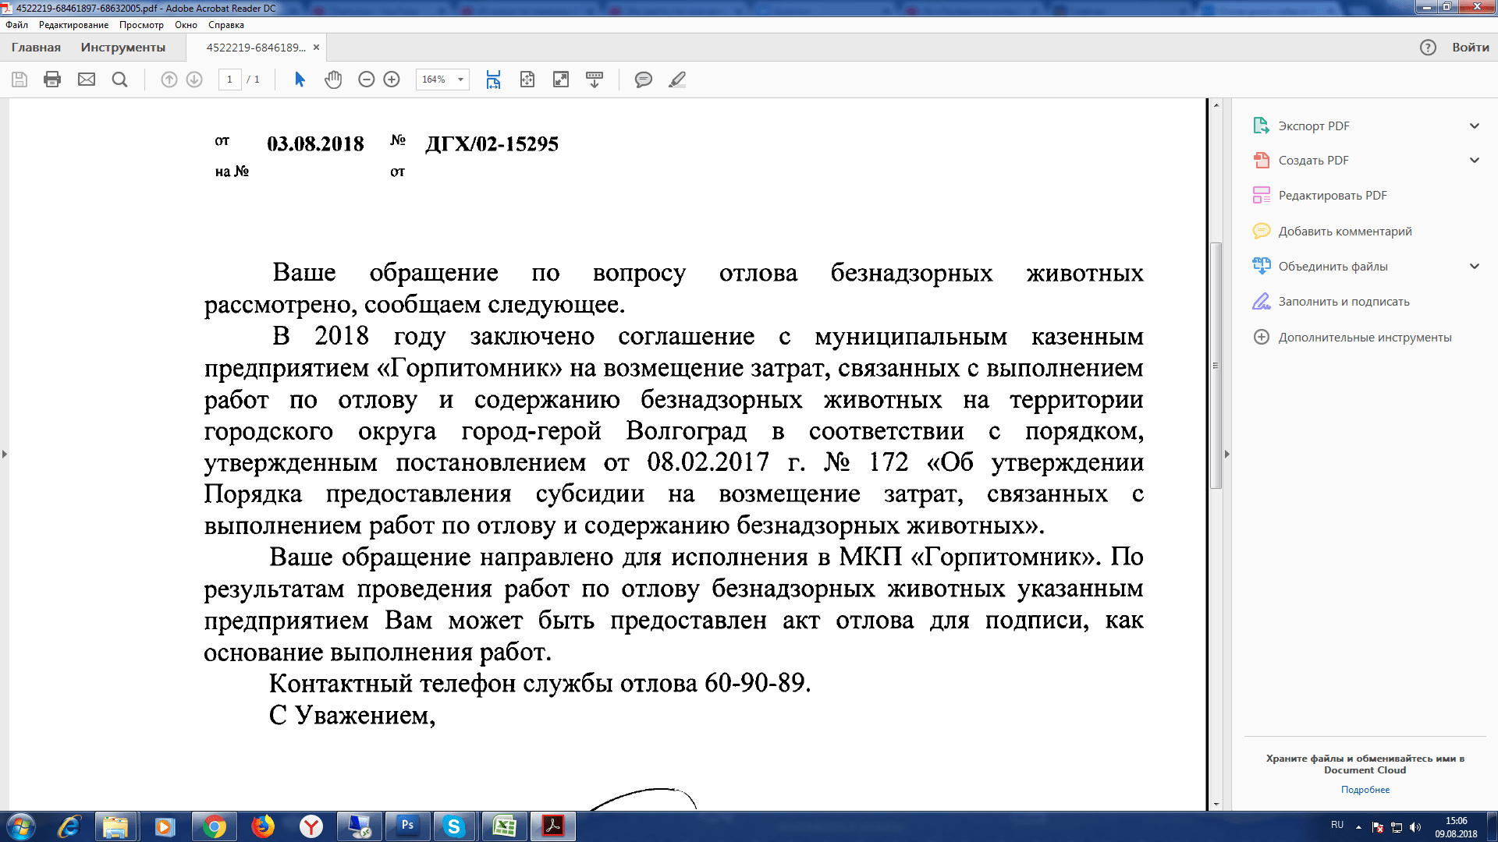Click the Zoom in plus icon
Image resolution: width=1498 pixels, height=842 pixels.
[x=392, y=80]
